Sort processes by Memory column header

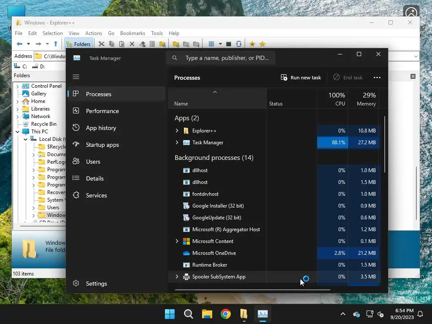363,98
